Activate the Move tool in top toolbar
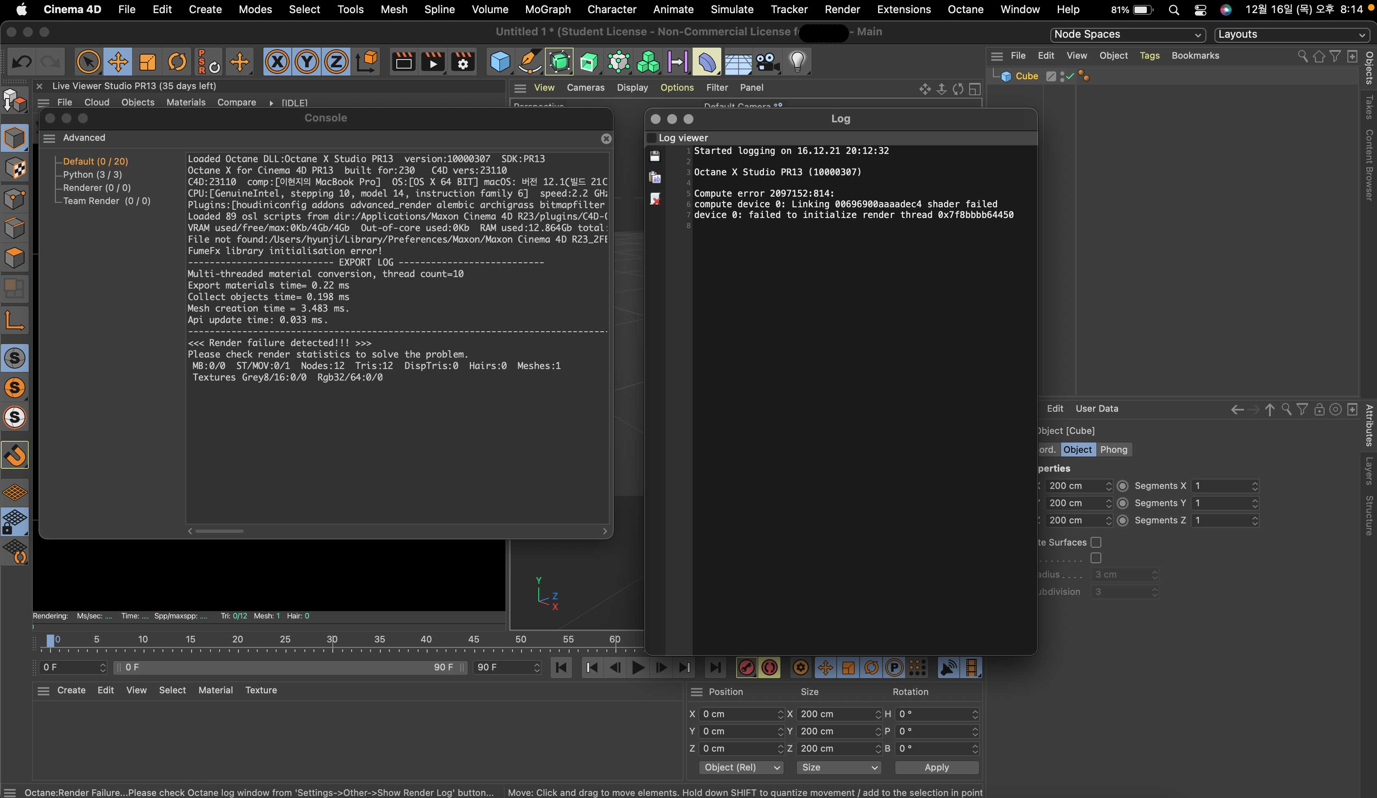The image size is (1377, 798). [x=117, y=61]
